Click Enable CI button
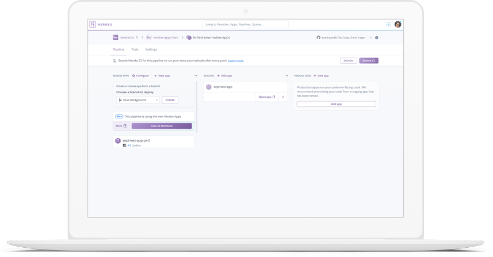This screenshot has height=257, width=493. [369, 60]
